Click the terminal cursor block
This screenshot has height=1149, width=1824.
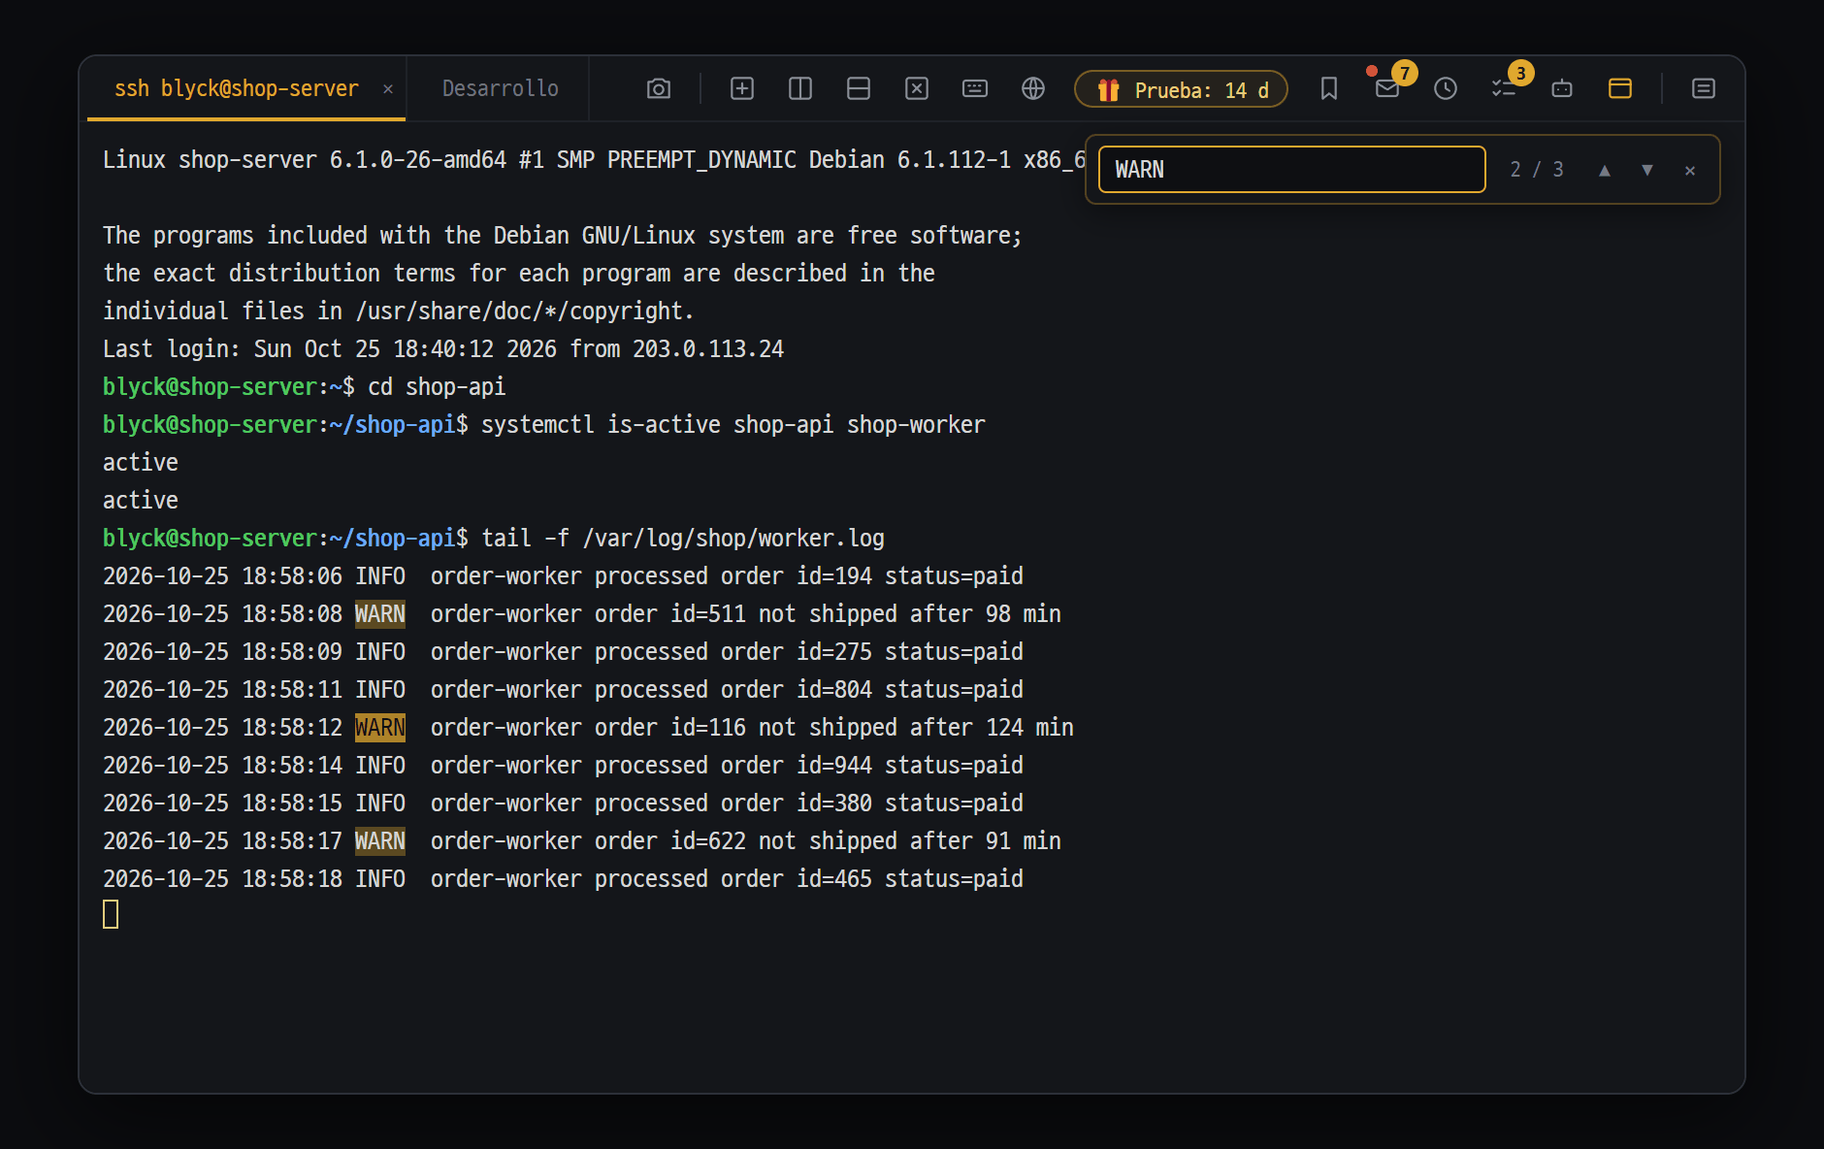click(111, 914)
